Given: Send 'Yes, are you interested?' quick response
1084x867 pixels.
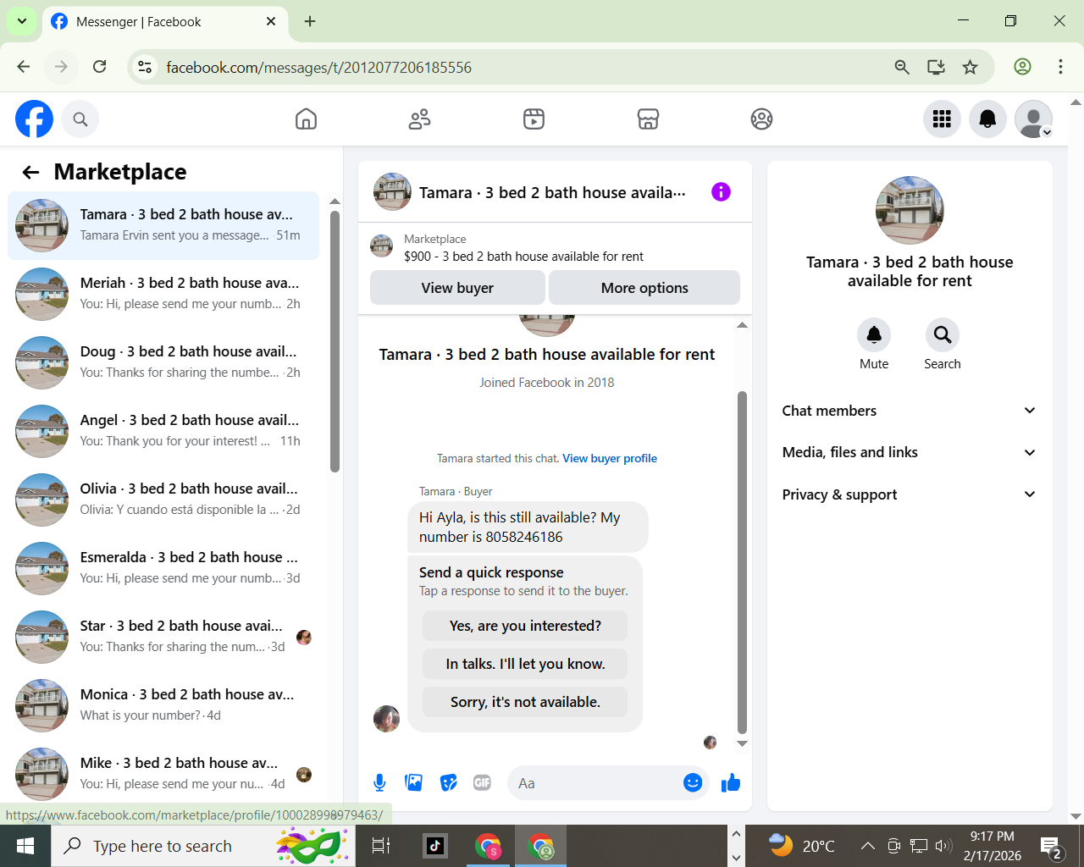Looking at the screenshot, I should tap(525, 626).
